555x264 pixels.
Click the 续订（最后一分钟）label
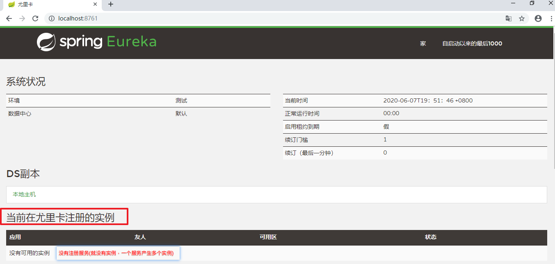pyautogui.click(x=309, y=153)
